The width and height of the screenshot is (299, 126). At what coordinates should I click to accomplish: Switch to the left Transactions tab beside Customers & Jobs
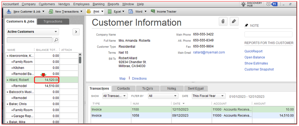(53, 22)
